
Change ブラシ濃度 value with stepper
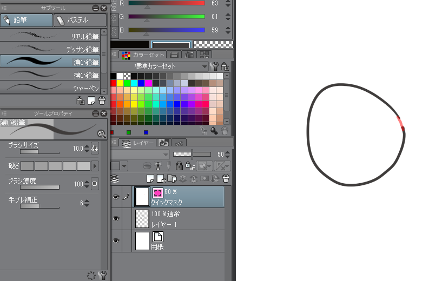87,184
